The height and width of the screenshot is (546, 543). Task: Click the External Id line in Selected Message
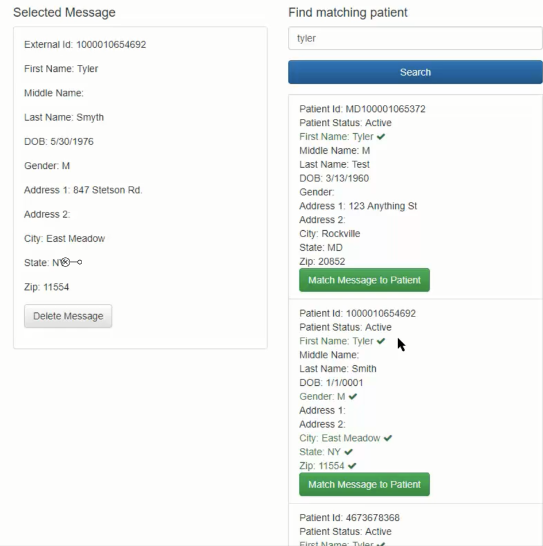(85, 44)
